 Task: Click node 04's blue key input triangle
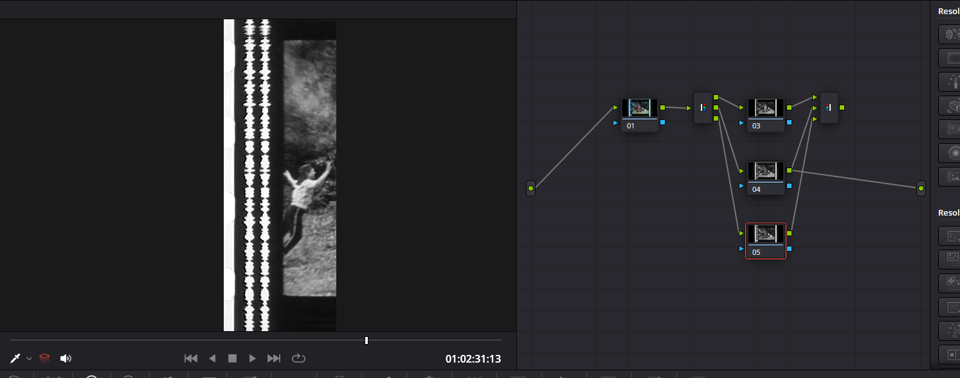click(741, 185)
